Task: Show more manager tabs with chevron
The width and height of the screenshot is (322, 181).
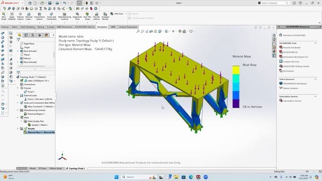Action: click(x=53, y=35)
